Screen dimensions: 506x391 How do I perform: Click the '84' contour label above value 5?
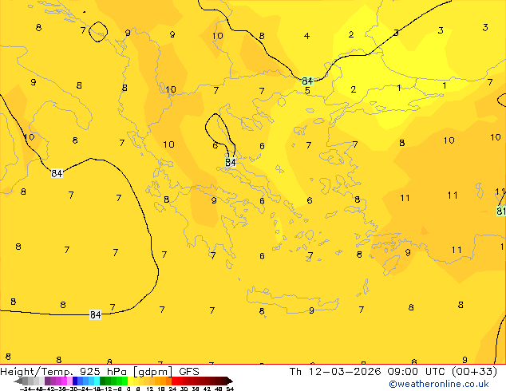click(x=307, y=81)
